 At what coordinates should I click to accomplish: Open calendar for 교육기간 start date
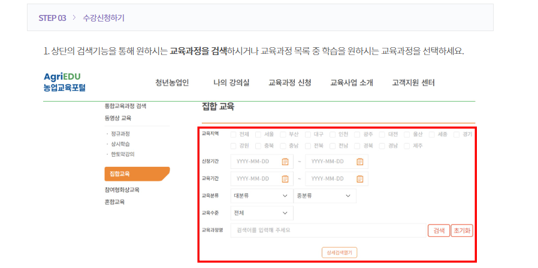[x=285, y=178]
